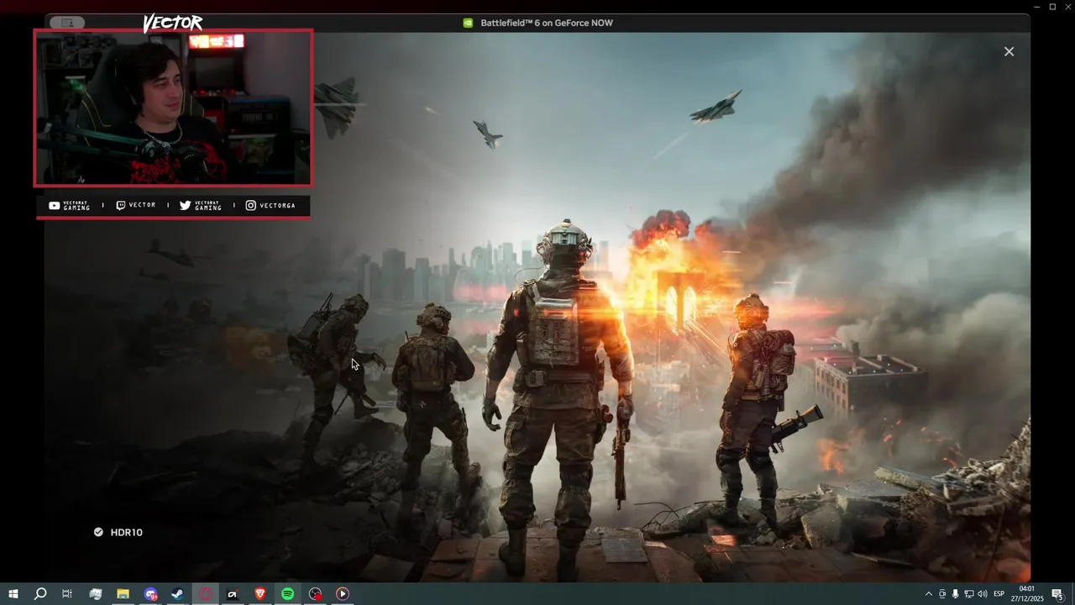Viewport: 1075px width, 605px height.
Task: Open Brave browser from the taskbar
Action: coord(260,594)
